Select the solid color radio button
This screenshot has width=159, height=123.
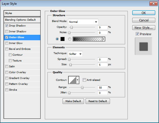[57, 39]
